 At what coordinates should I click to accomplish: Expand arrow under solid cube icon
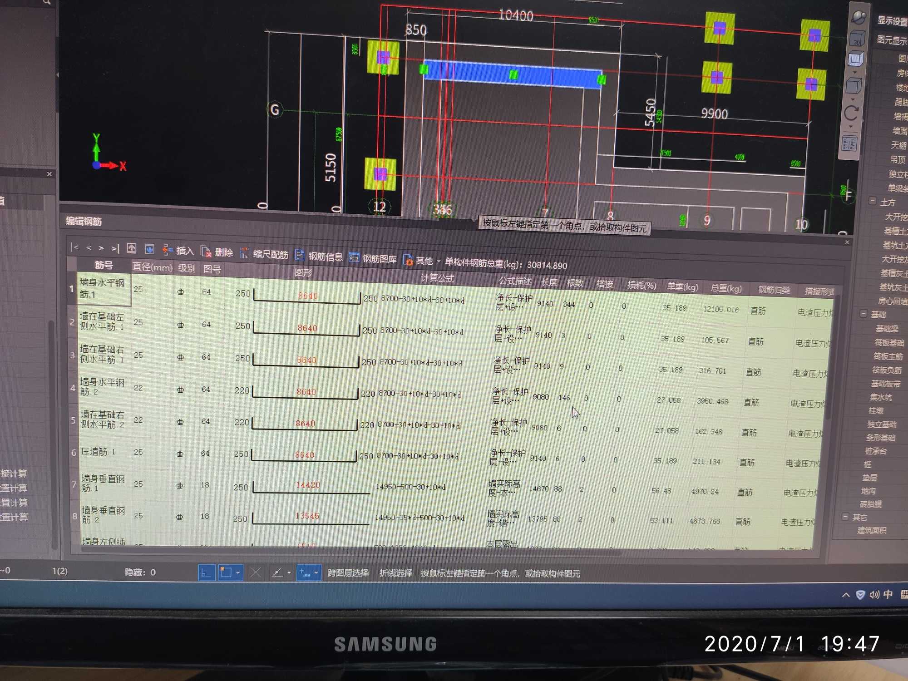pyautogui.click(x=853, y=99)
